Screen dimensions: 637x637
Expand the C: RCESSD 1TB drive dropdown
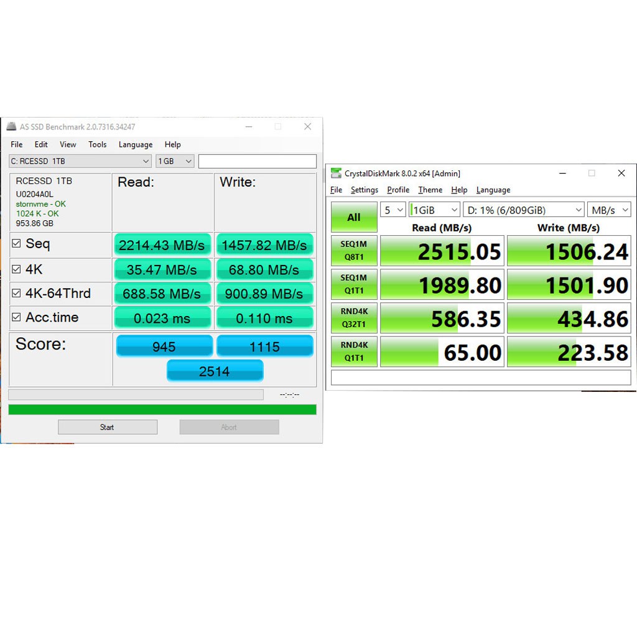pyautogui.click(x=80, y=161)
